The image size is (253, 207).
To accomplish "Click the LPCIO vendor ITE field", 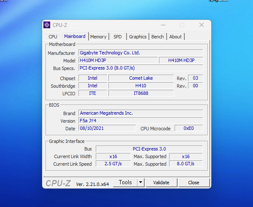I will tap(93, 93).
